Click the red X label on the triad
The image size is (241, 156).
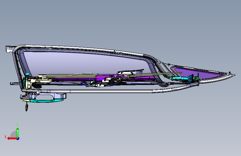[6, 137]
